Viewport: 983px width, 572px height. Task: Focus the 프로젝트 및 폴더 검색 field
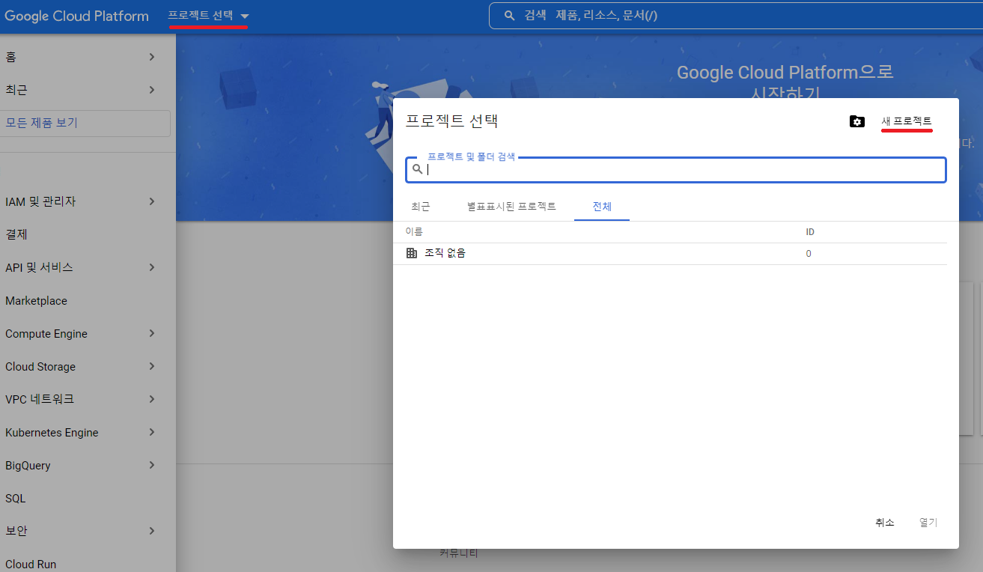(x=676, y=169)
